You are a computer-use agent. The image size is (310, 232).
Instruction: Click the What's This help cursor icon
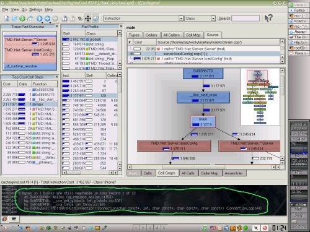[x=268, y=18]
